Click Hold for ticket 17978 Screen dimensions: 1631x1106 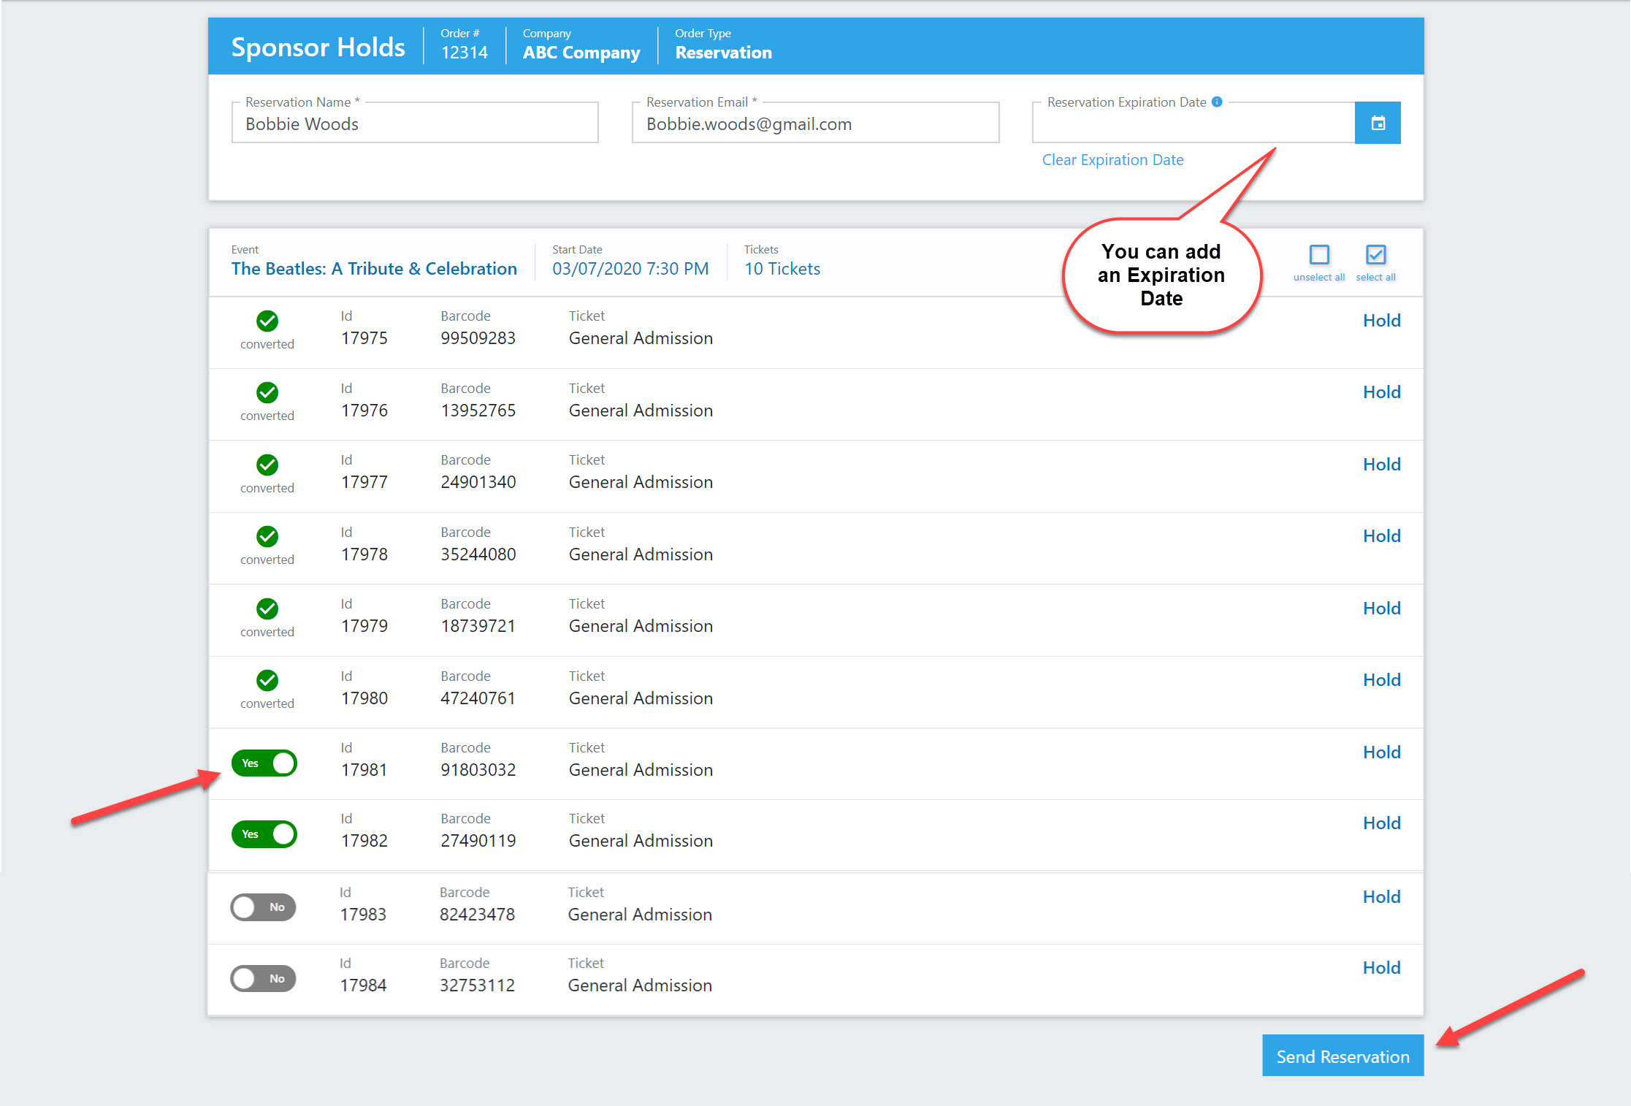(x=1381, y=536)
